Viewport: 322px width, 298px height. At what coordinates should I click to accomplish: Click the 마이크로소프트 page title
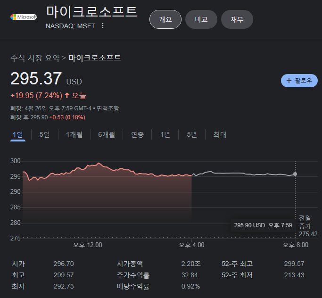coord(92,11)
